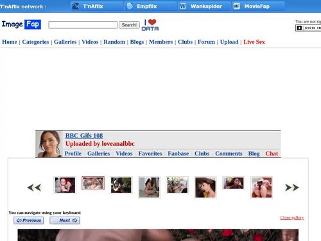Click the site logo in header
The height and width of the screenshot is (241, 321).
(x=21, y=24)
